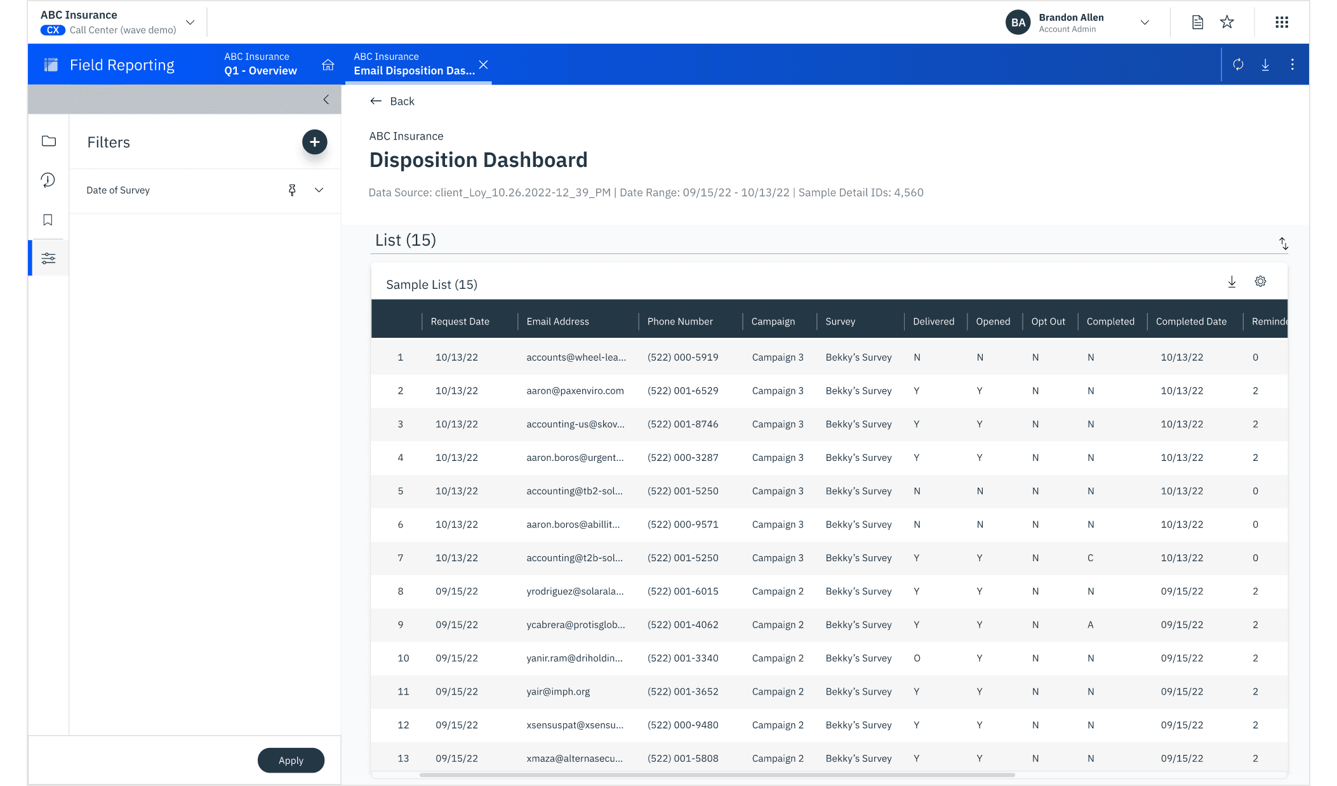Open the ABC Insurance account switcher dropdown
Viewport: 1337px width, 786px height.
[190, 22]
